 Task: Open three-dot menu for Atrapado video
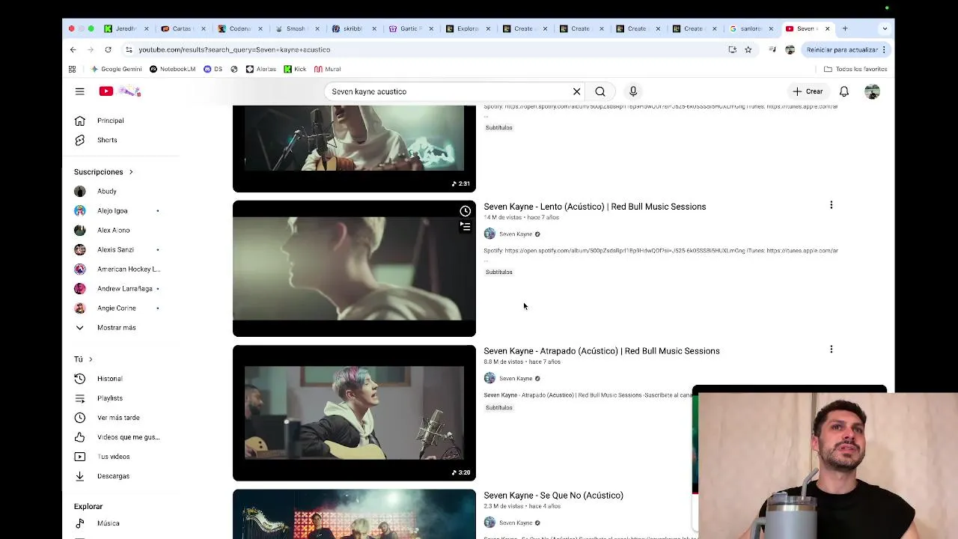[831, 350]
